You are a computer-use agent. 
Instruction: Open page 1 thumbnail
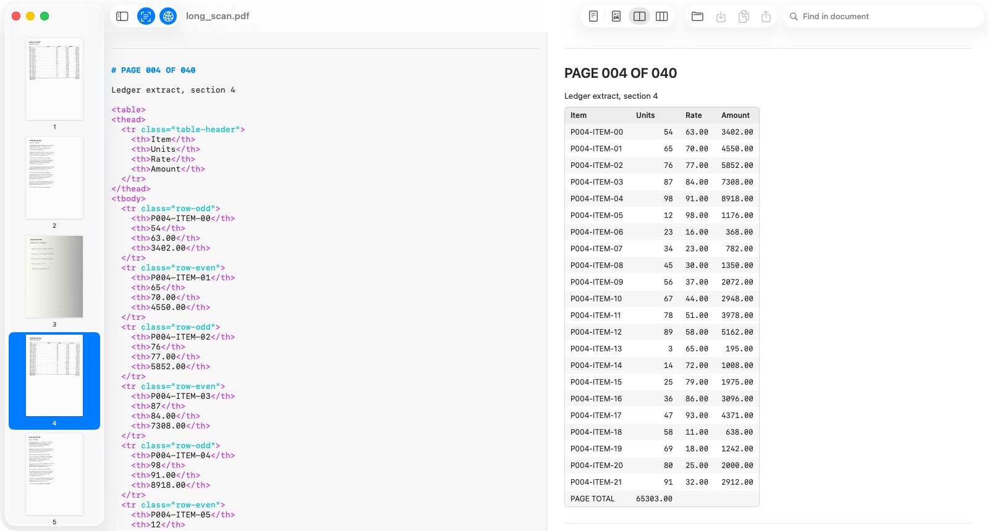(54, 79)
